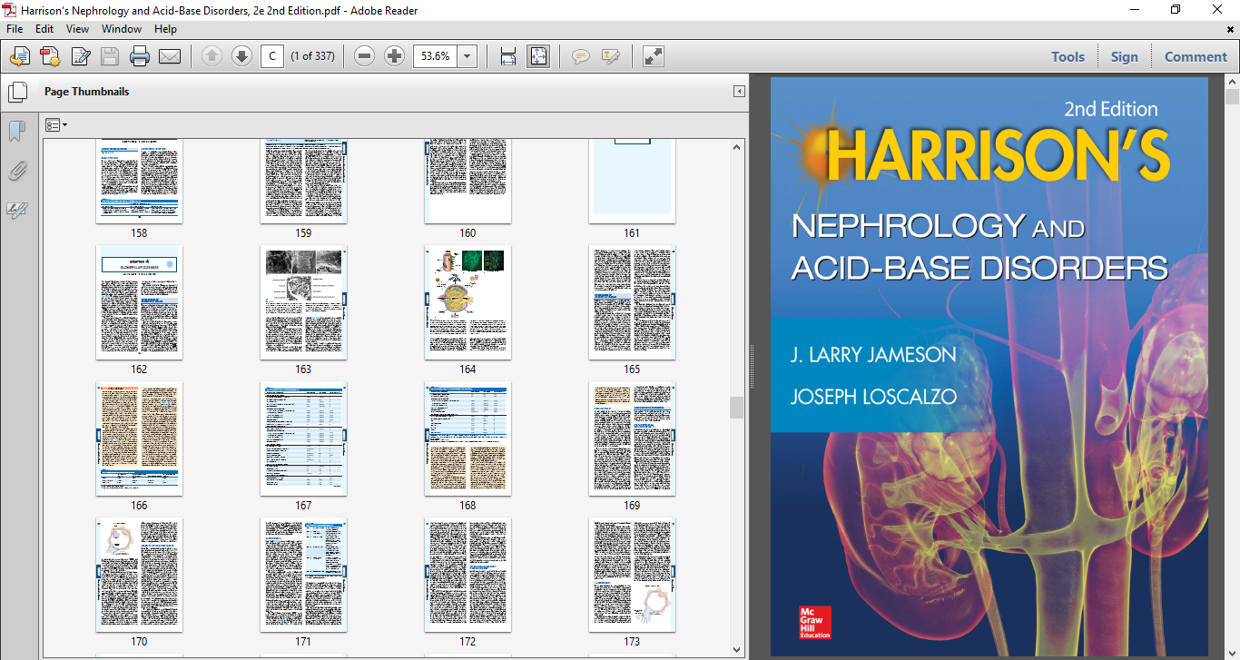The height and width of the screenshot is (660, 1240).
Task: Click the zoom level 53.6% field
Action: [436, 56]
